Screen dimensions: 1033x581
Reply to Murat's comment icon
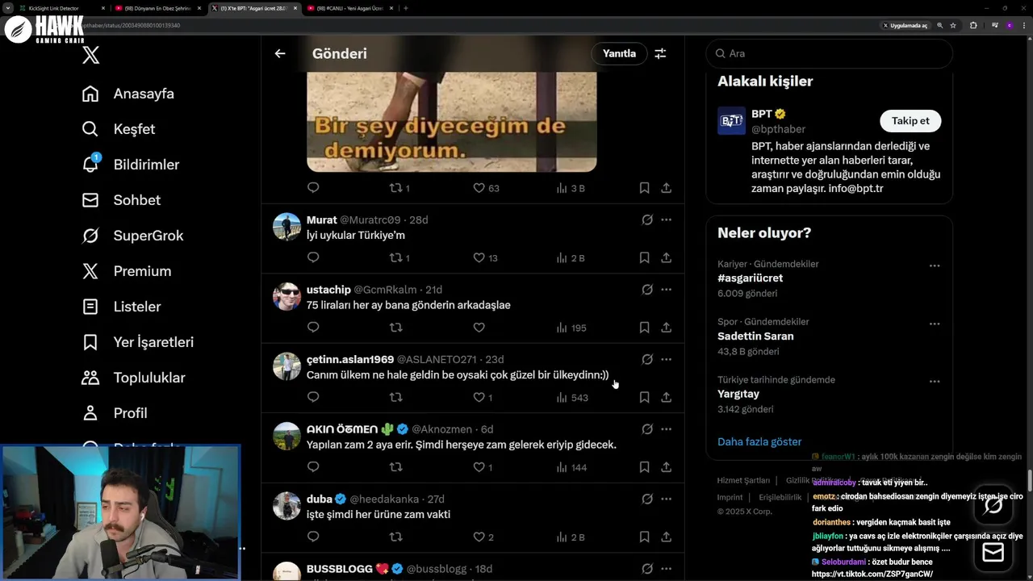click(x=313, y=257)
